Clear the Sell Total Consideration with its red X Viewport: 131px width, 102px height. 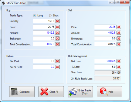(119, 44)
